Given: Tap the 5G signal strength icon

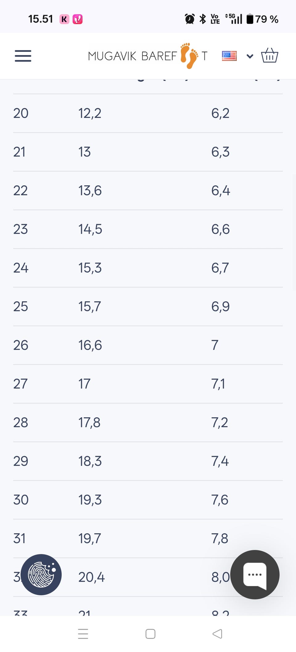Looking at the screenshot, I should (x=234, y=19).
